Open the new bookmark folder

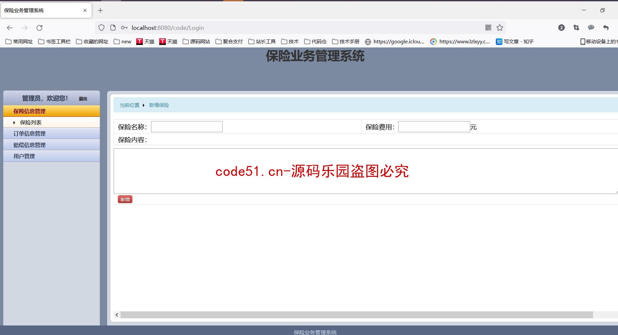point(122,42)
